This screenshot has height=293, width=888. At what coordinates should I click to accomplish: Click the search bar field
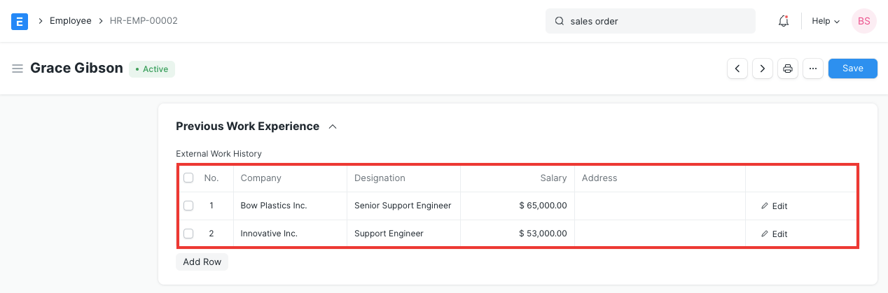[650, 21]
